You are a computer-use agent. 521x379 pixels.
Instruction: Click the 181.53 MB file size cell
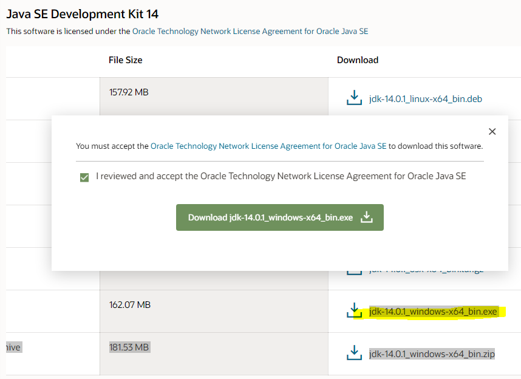tap(214, 353)
